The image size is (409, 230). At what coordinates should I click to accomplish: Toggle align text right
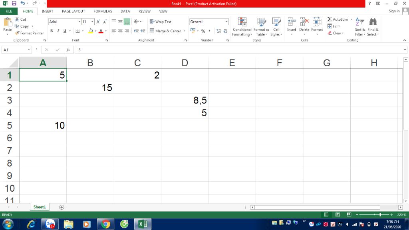(x=127, y=31)
